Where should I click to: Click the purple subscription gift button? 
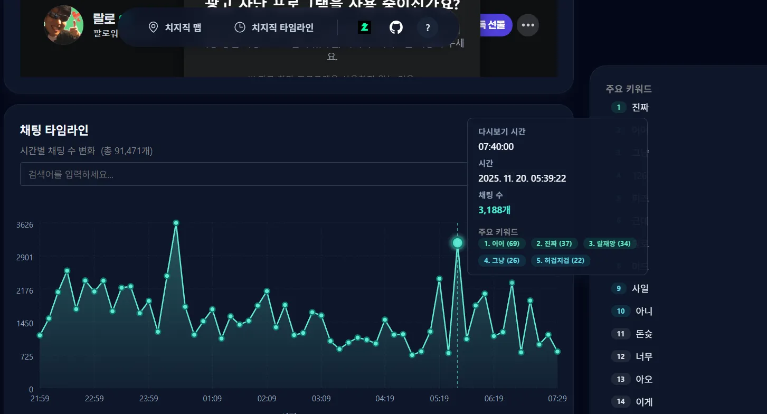pos(493,25)
